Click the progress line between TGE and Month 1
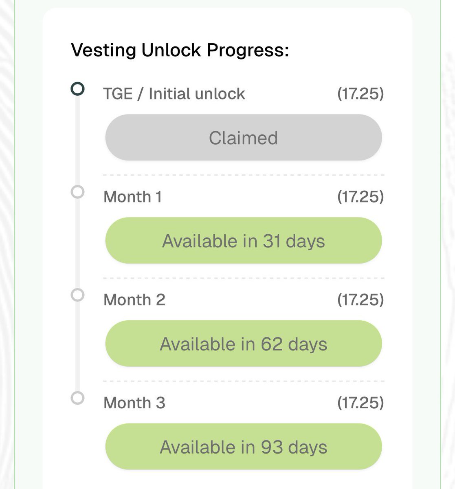 [x=77, y=140]
